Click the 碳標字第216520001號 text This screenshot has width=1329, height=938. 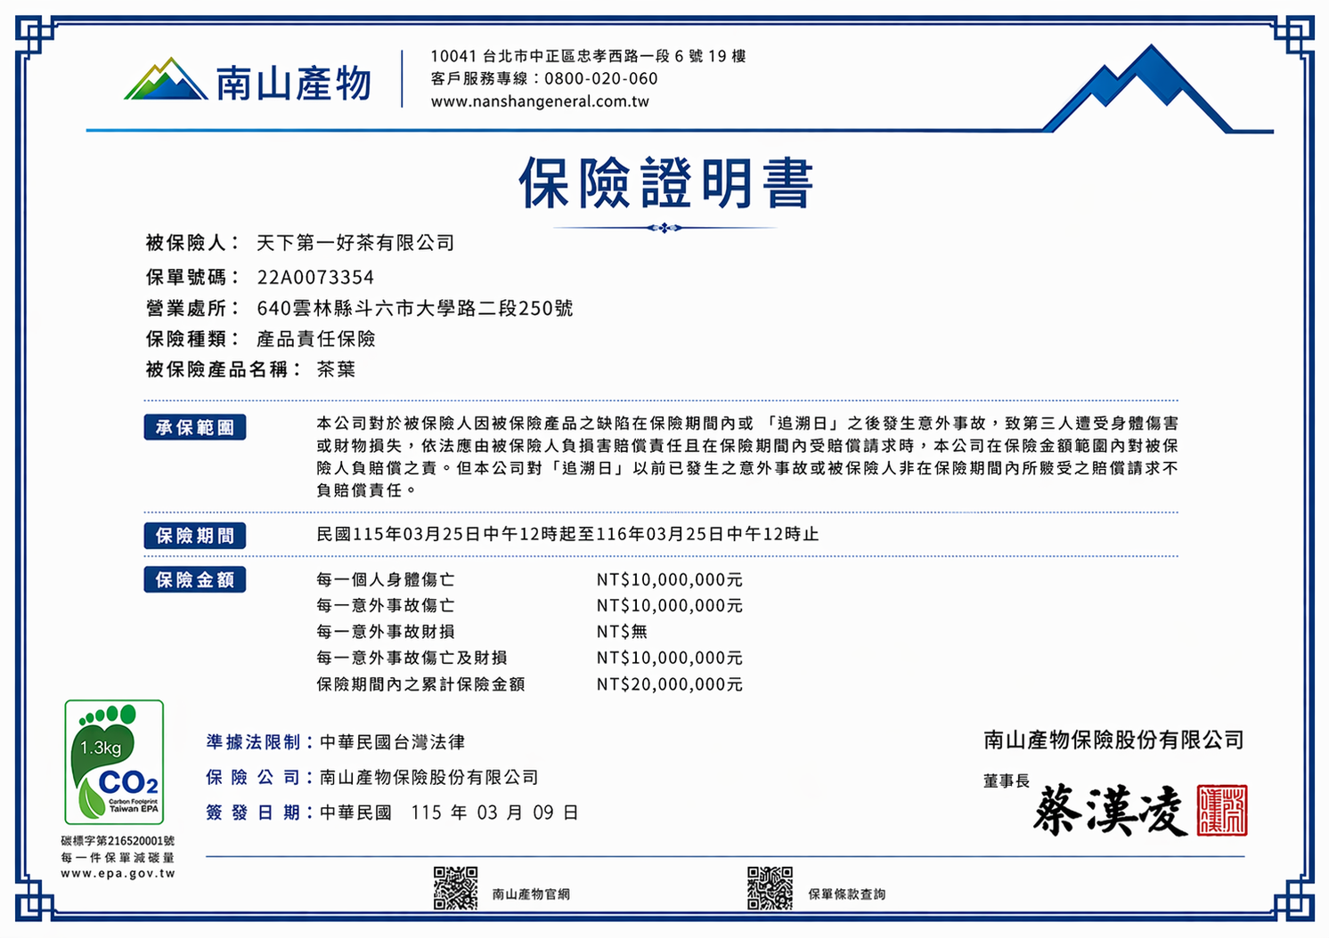(x=118, y=841)
